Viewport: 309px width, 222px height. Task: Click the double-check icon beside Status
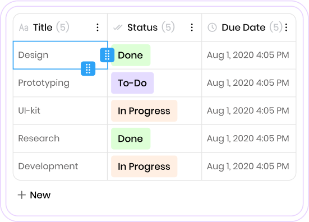click(118, 27)
